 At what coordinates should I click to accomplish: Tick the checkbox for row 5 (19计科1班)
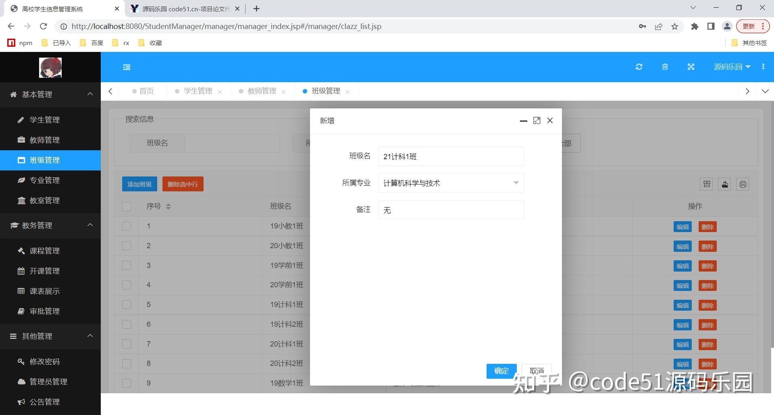click(126, 305)
